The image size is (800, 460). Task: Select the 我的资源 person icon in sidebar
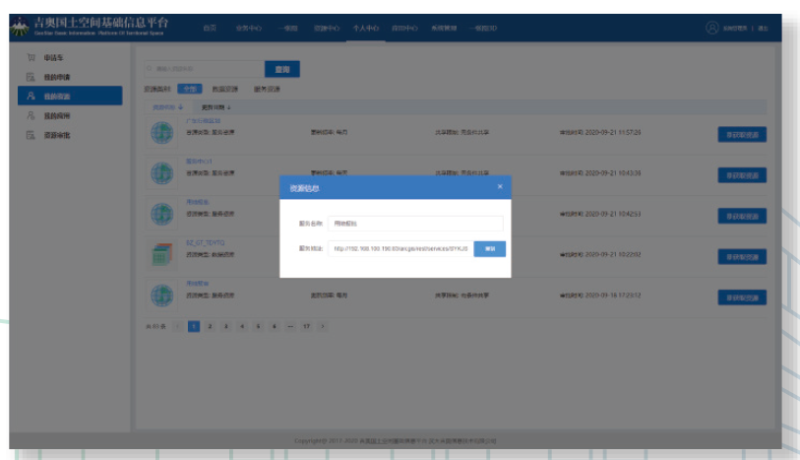[31, 97]
